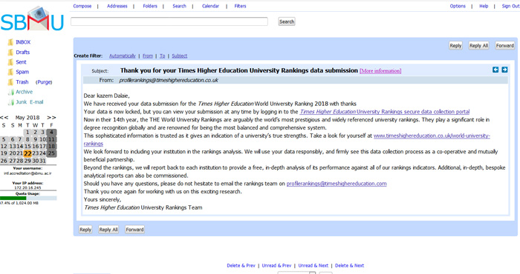
Task: Click Purge next to Trash
Action: [44, 82]
